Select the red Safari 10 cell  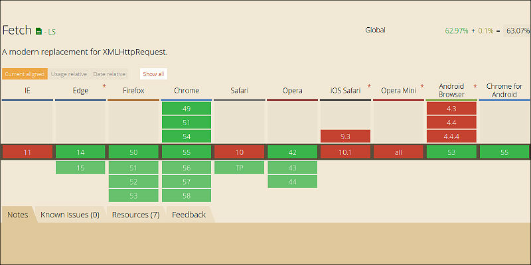[240, 152]
